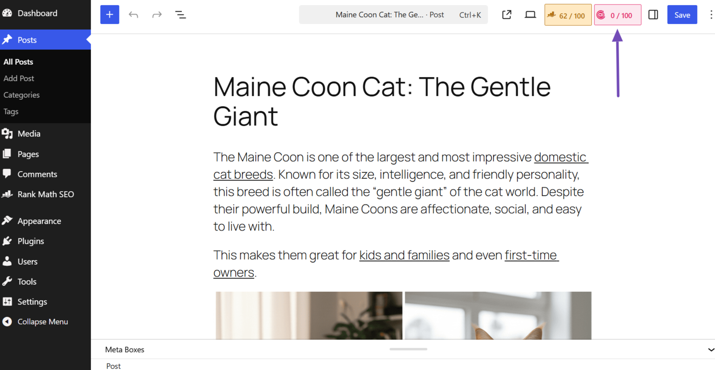The height and width of the screenshot is (370, 715).
Task: Click the post title heading
Action: (x=382, y=101)
